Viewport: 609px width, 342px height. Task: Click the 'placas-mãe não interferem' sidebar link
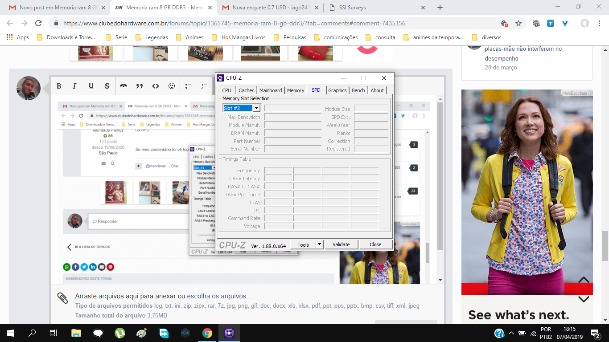(523, 53)
